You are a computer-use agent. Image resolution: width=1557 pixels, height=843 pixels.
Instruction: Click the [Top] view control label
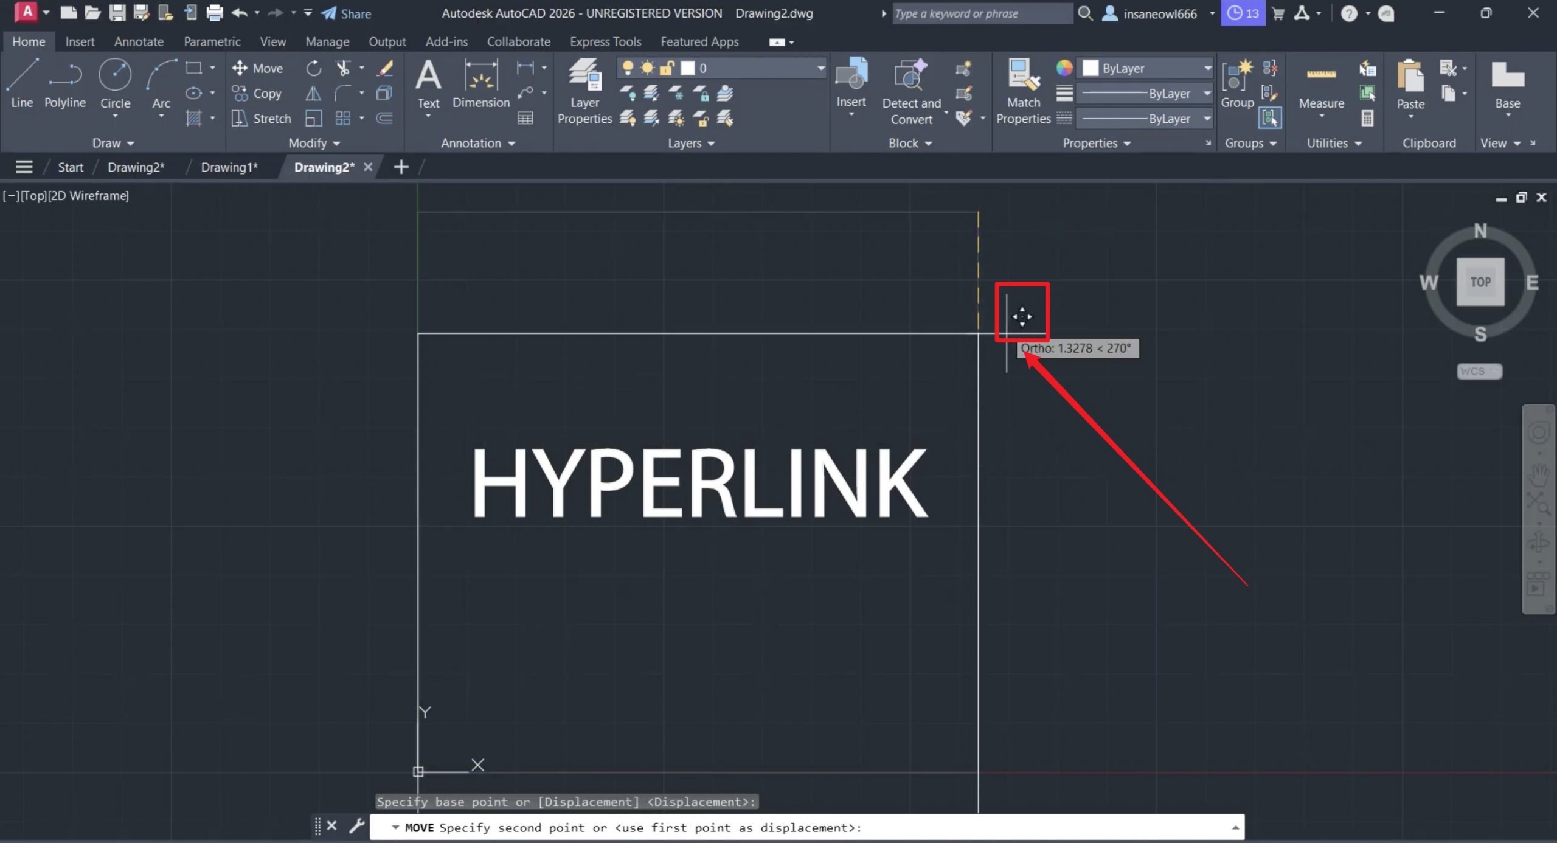click(x=33, y=196)
